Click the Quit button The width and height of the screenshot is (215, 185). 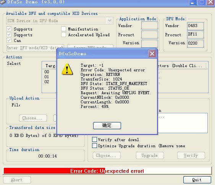coord(197,180)
